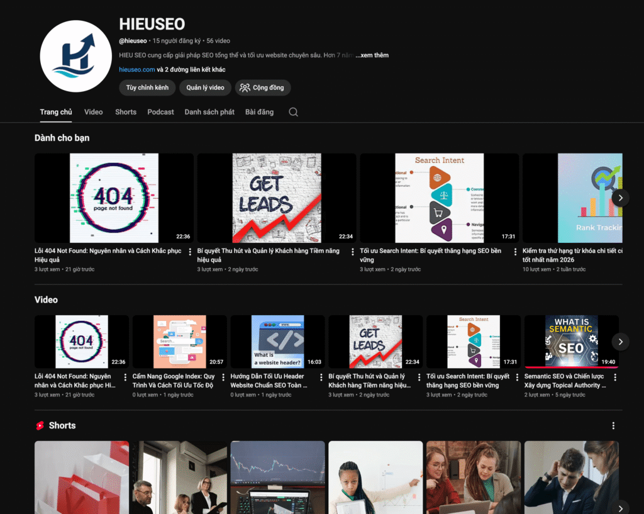Open the Podcast tab
The image size is (644, 514).
pyautogui.click(x=160, y=112)
